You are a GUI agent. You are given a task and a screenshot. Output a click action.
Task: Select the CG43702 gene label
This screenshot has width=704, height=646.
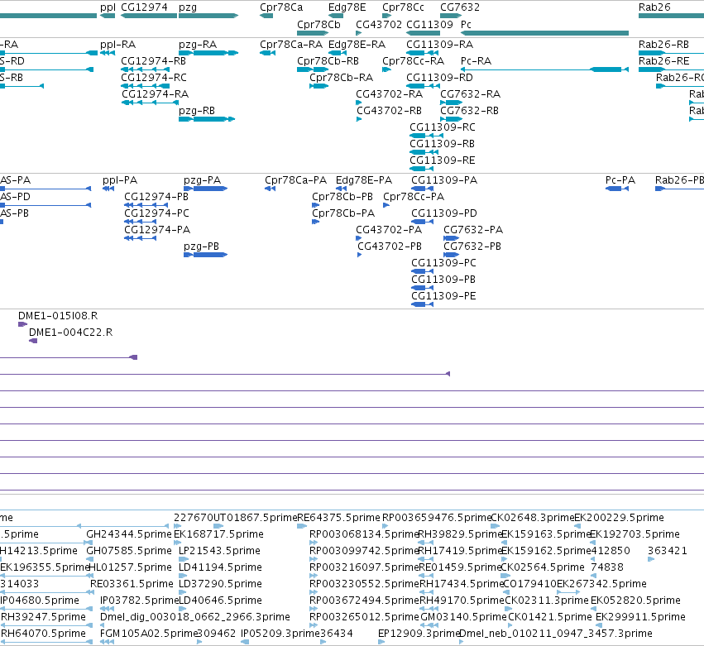coord(379,25)
